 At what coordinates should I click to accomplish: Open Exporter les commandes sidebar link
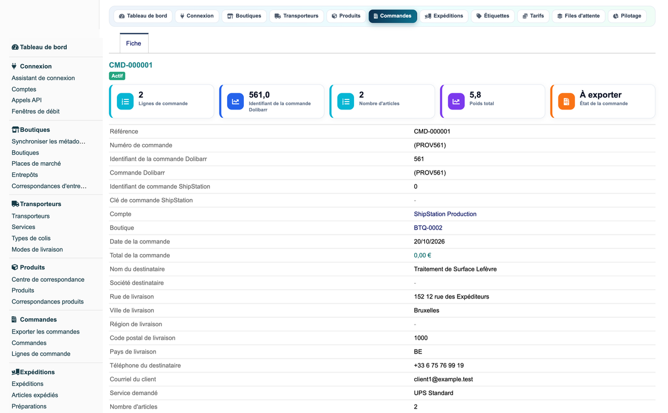click(x=46, y=332)
